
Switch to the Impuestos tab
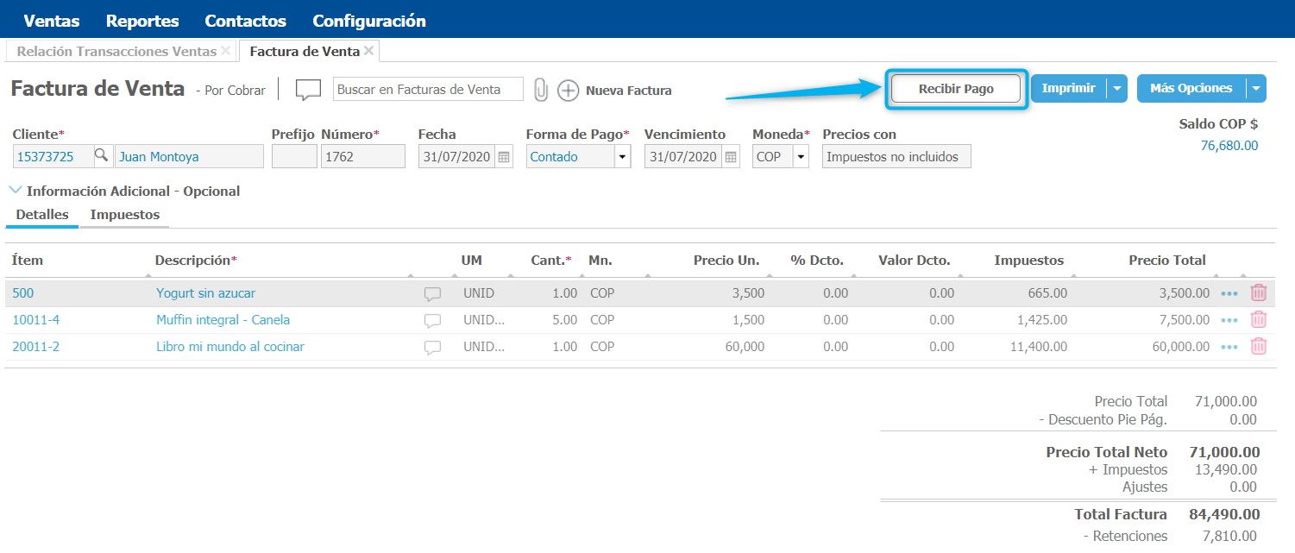point(125,215)
